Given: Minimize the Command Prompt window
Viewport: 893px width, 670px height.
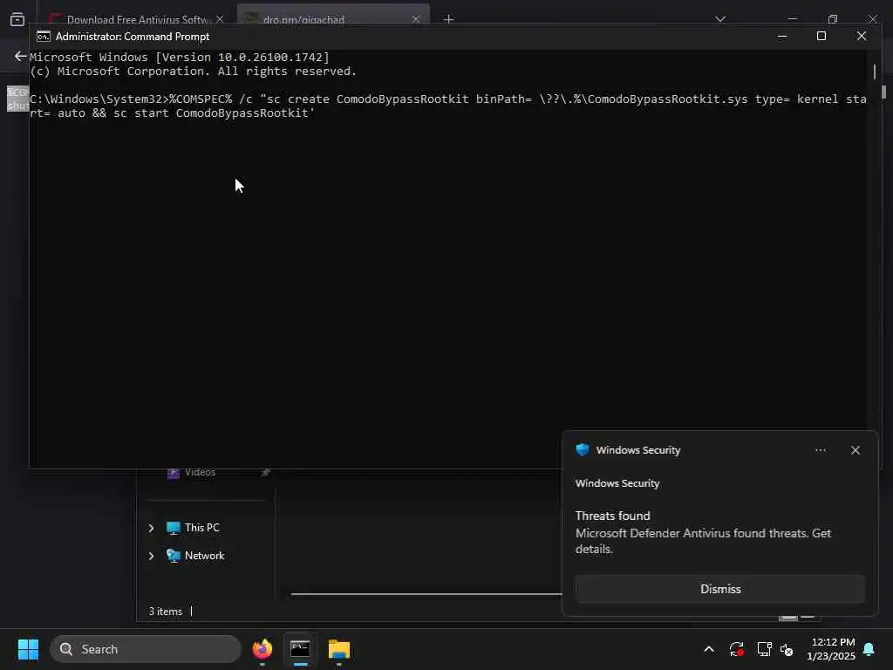Looking at the screenshot, I should [782, 36].
